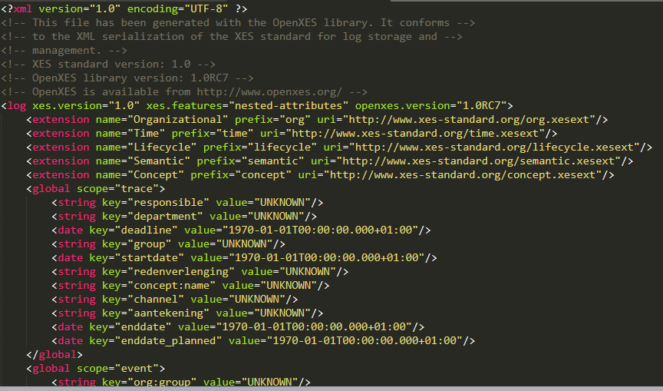Click "XML serialization" in the second comment line

(x=130, y=36)
